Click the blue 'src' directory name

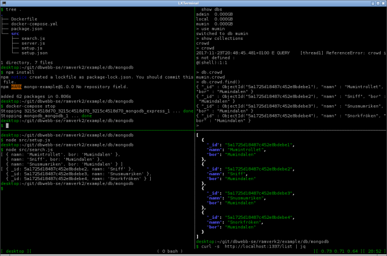(x=15, y=33)
